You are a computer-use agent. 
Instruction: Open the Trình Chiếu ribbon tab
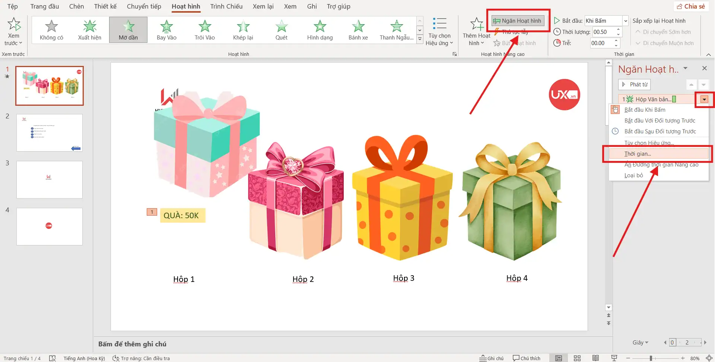(226, 6)
